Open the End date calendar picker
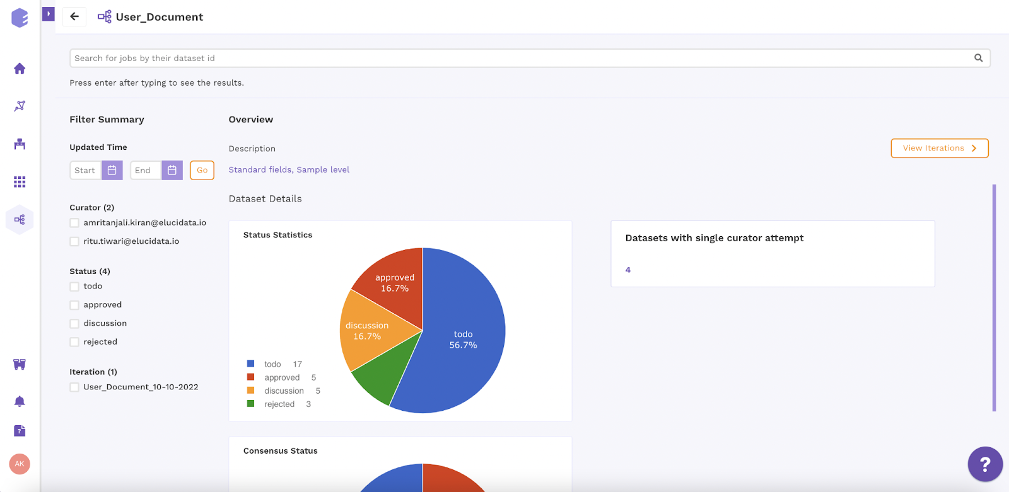 172,170
